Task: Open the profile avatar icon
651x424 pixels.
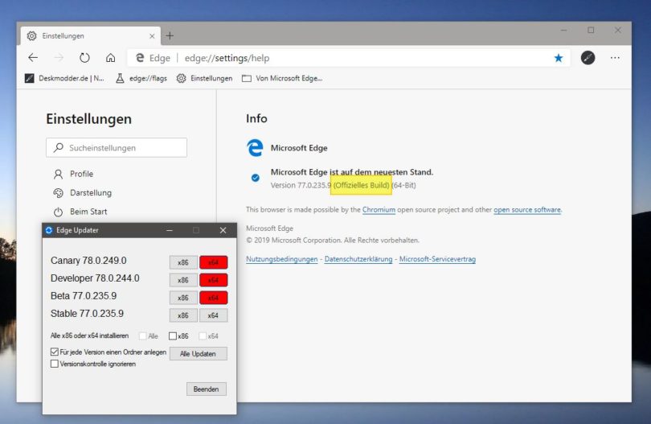Action: click(x=588, y=58)
